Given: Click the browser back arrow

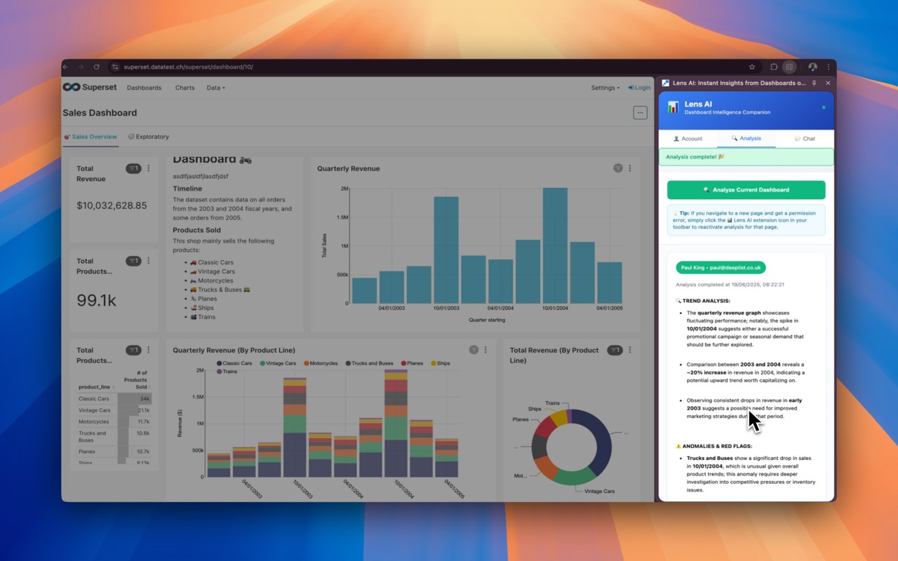Looking at the screenshot, I should (x=66, y=67).
